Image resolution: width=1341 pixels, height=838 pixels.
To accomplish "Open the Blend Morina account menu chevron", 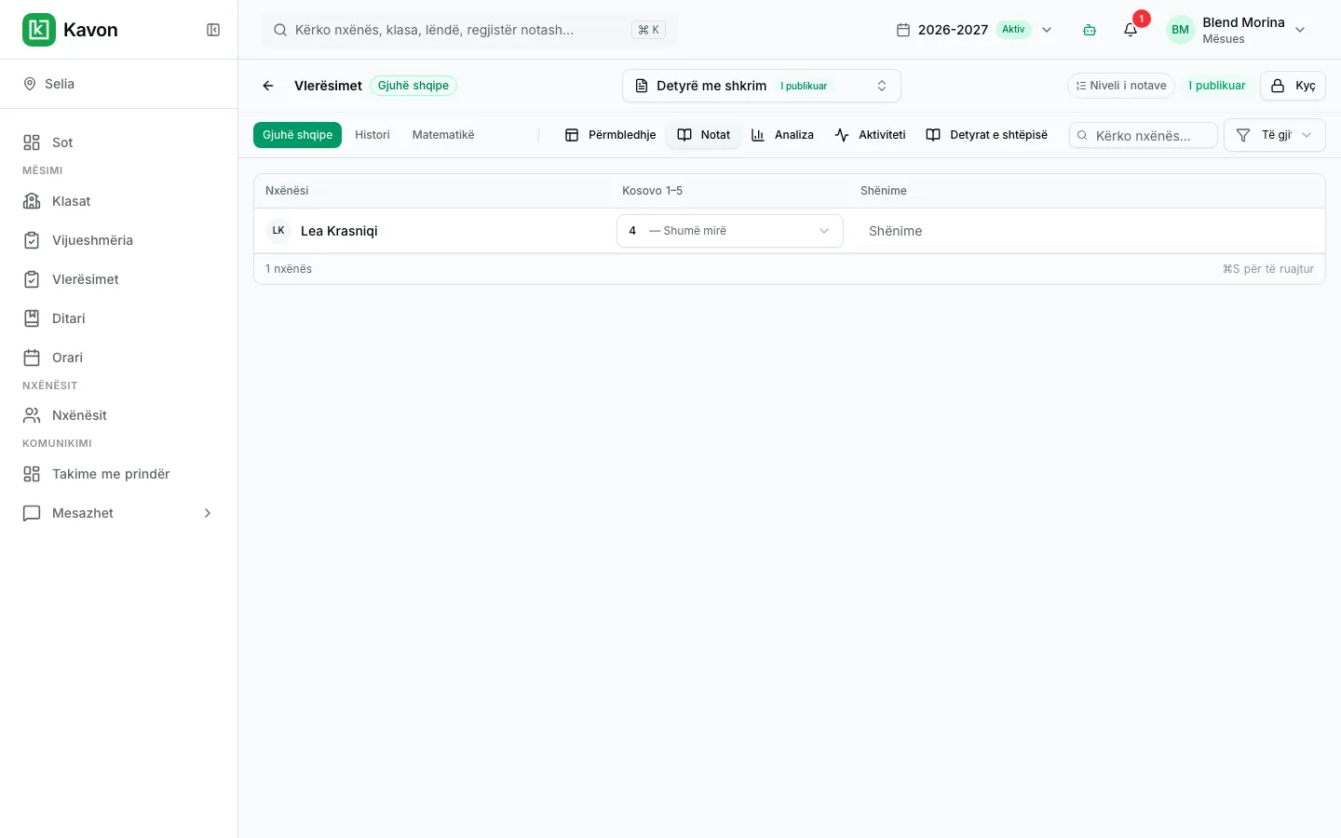I will click(x=1300, y=30).
